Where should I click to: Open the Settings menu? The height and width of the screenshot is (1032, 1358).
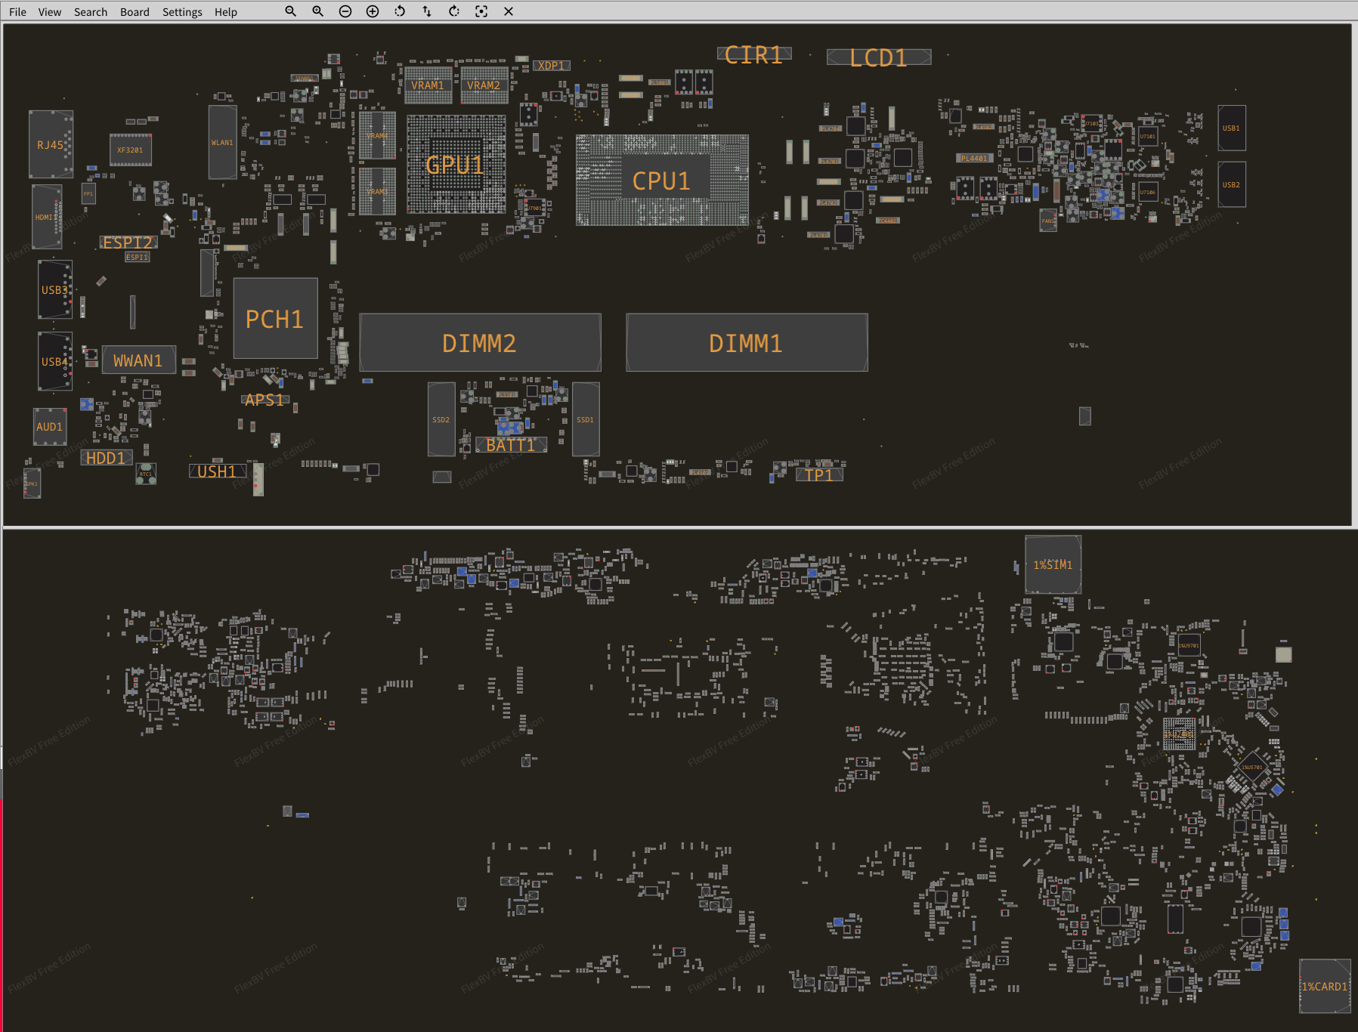click(x=182, y=12)
